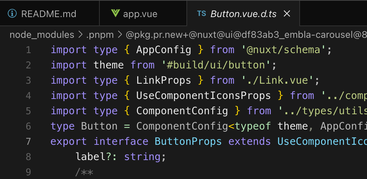Close the Button.vue.d.ts tab
The image size is (367, 179).
pyautogui.click(x=287, y=13)
